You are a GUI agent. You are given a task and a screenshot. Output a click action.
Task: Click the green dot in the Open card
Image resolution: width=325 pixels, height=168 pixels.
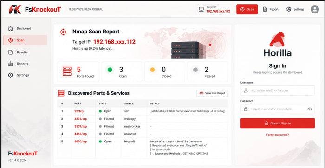(x=110, y=70)
